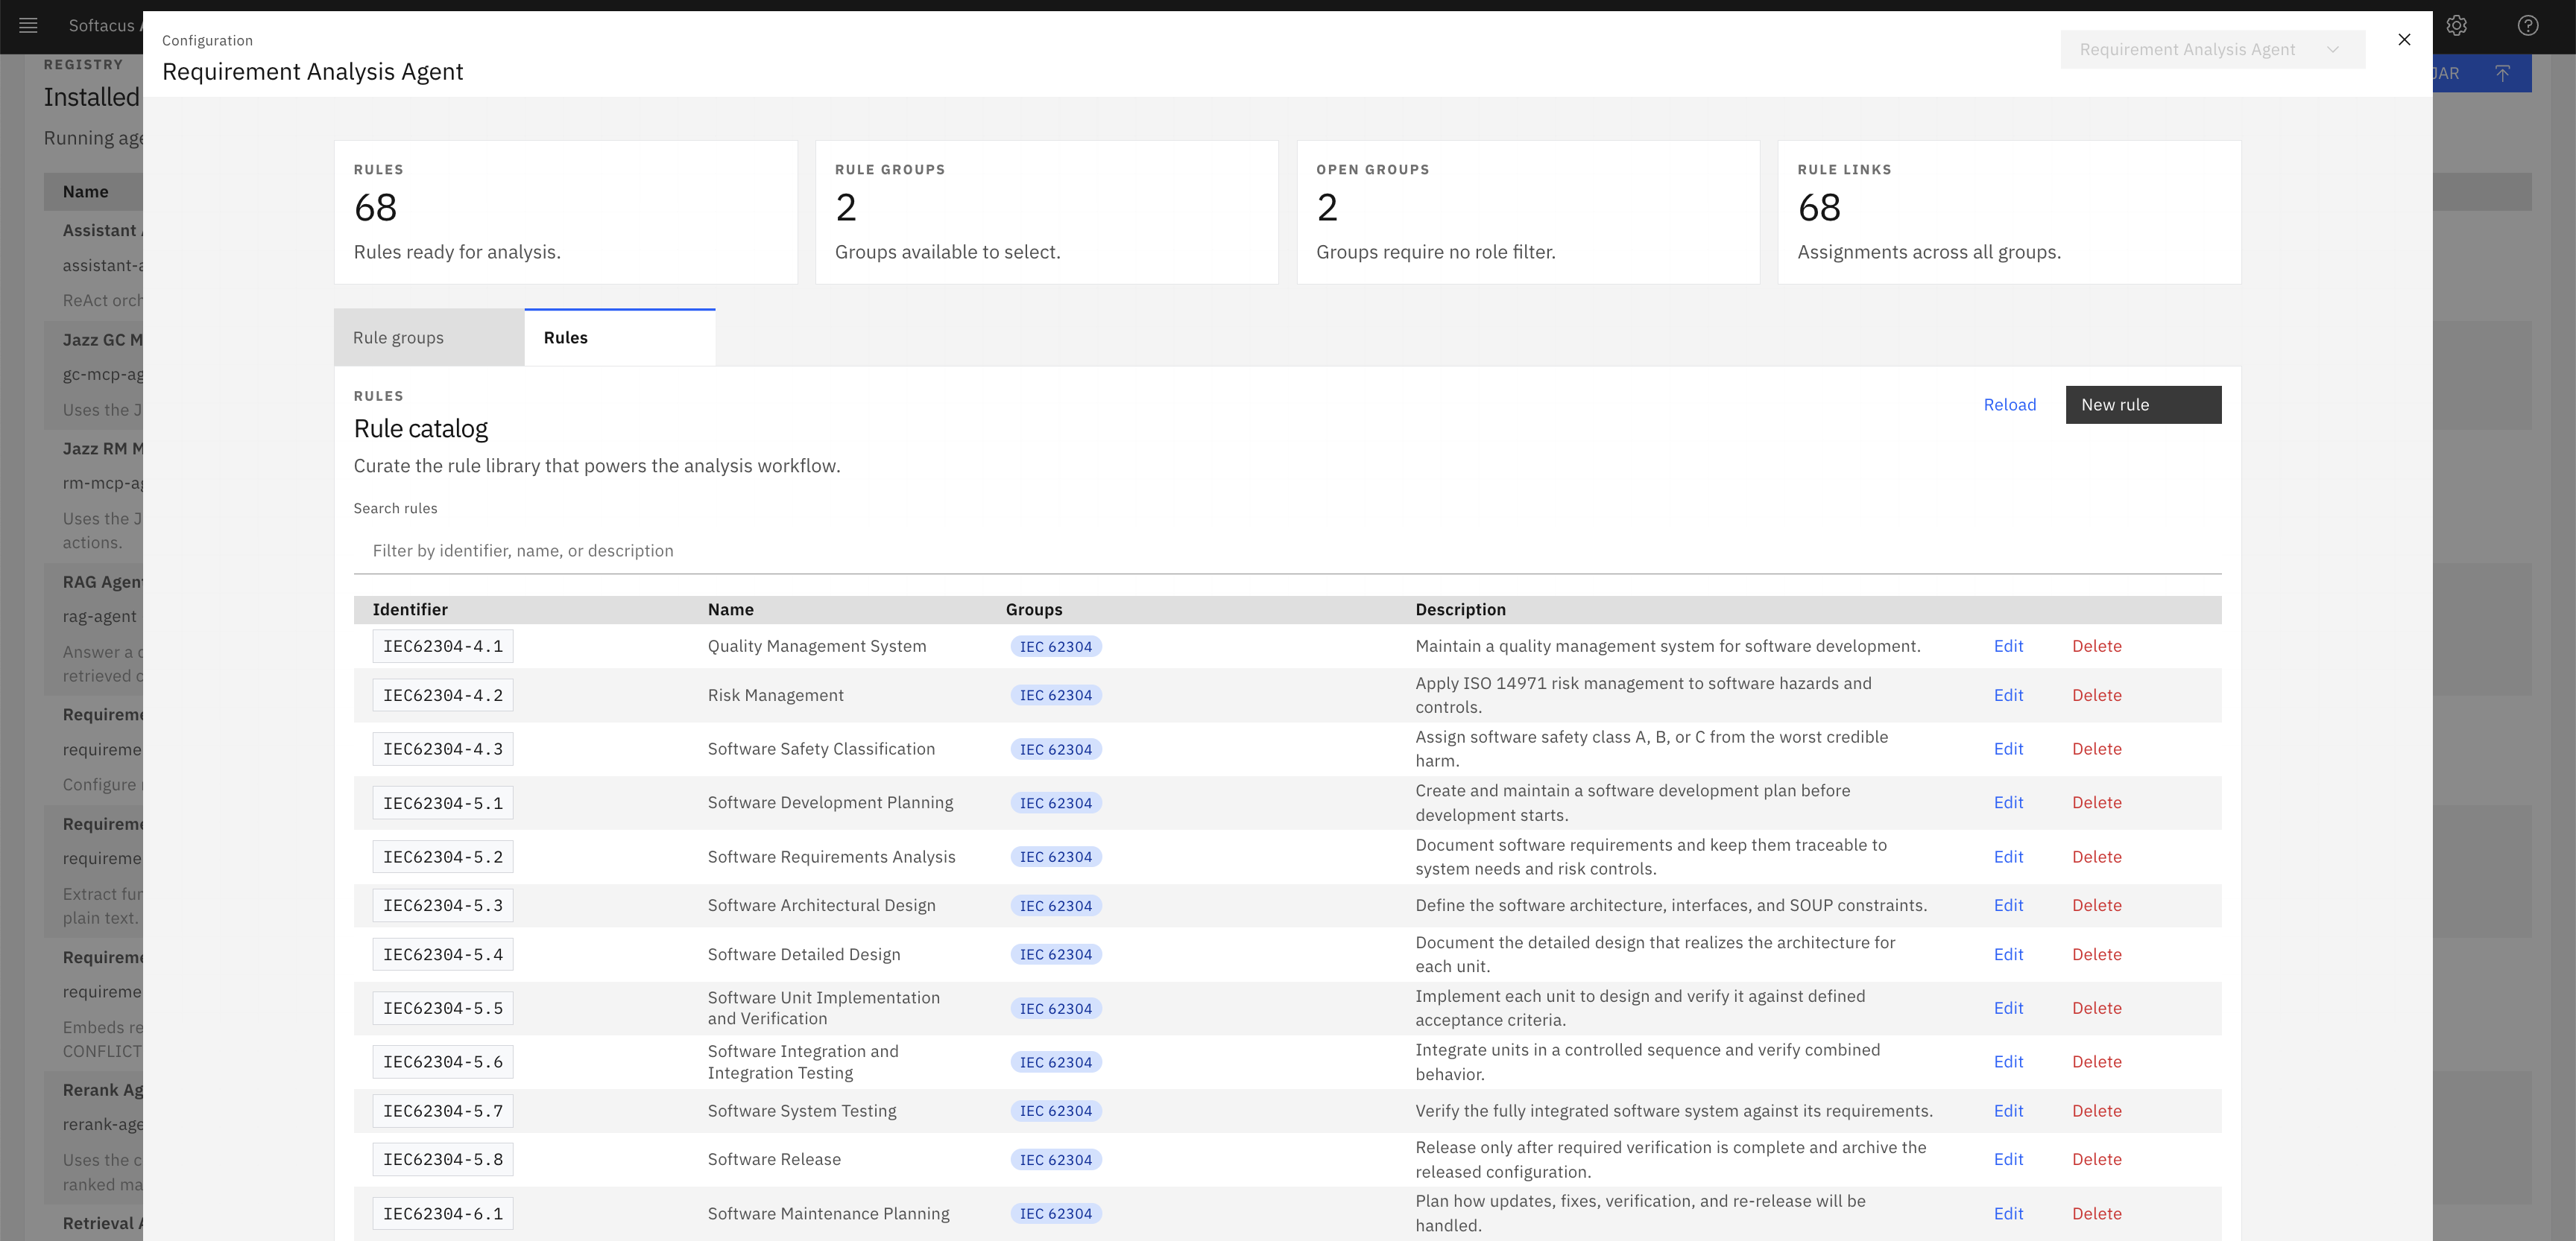The image size is (2576, 1241).
Task: Edit the Software Safety Classification rule
Action: click(2008, 749)
